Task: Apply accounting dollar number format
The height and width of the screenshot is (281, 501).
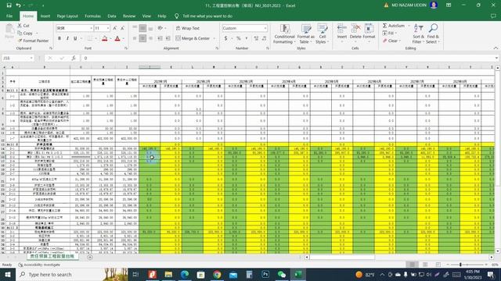Action: point(226,38)
